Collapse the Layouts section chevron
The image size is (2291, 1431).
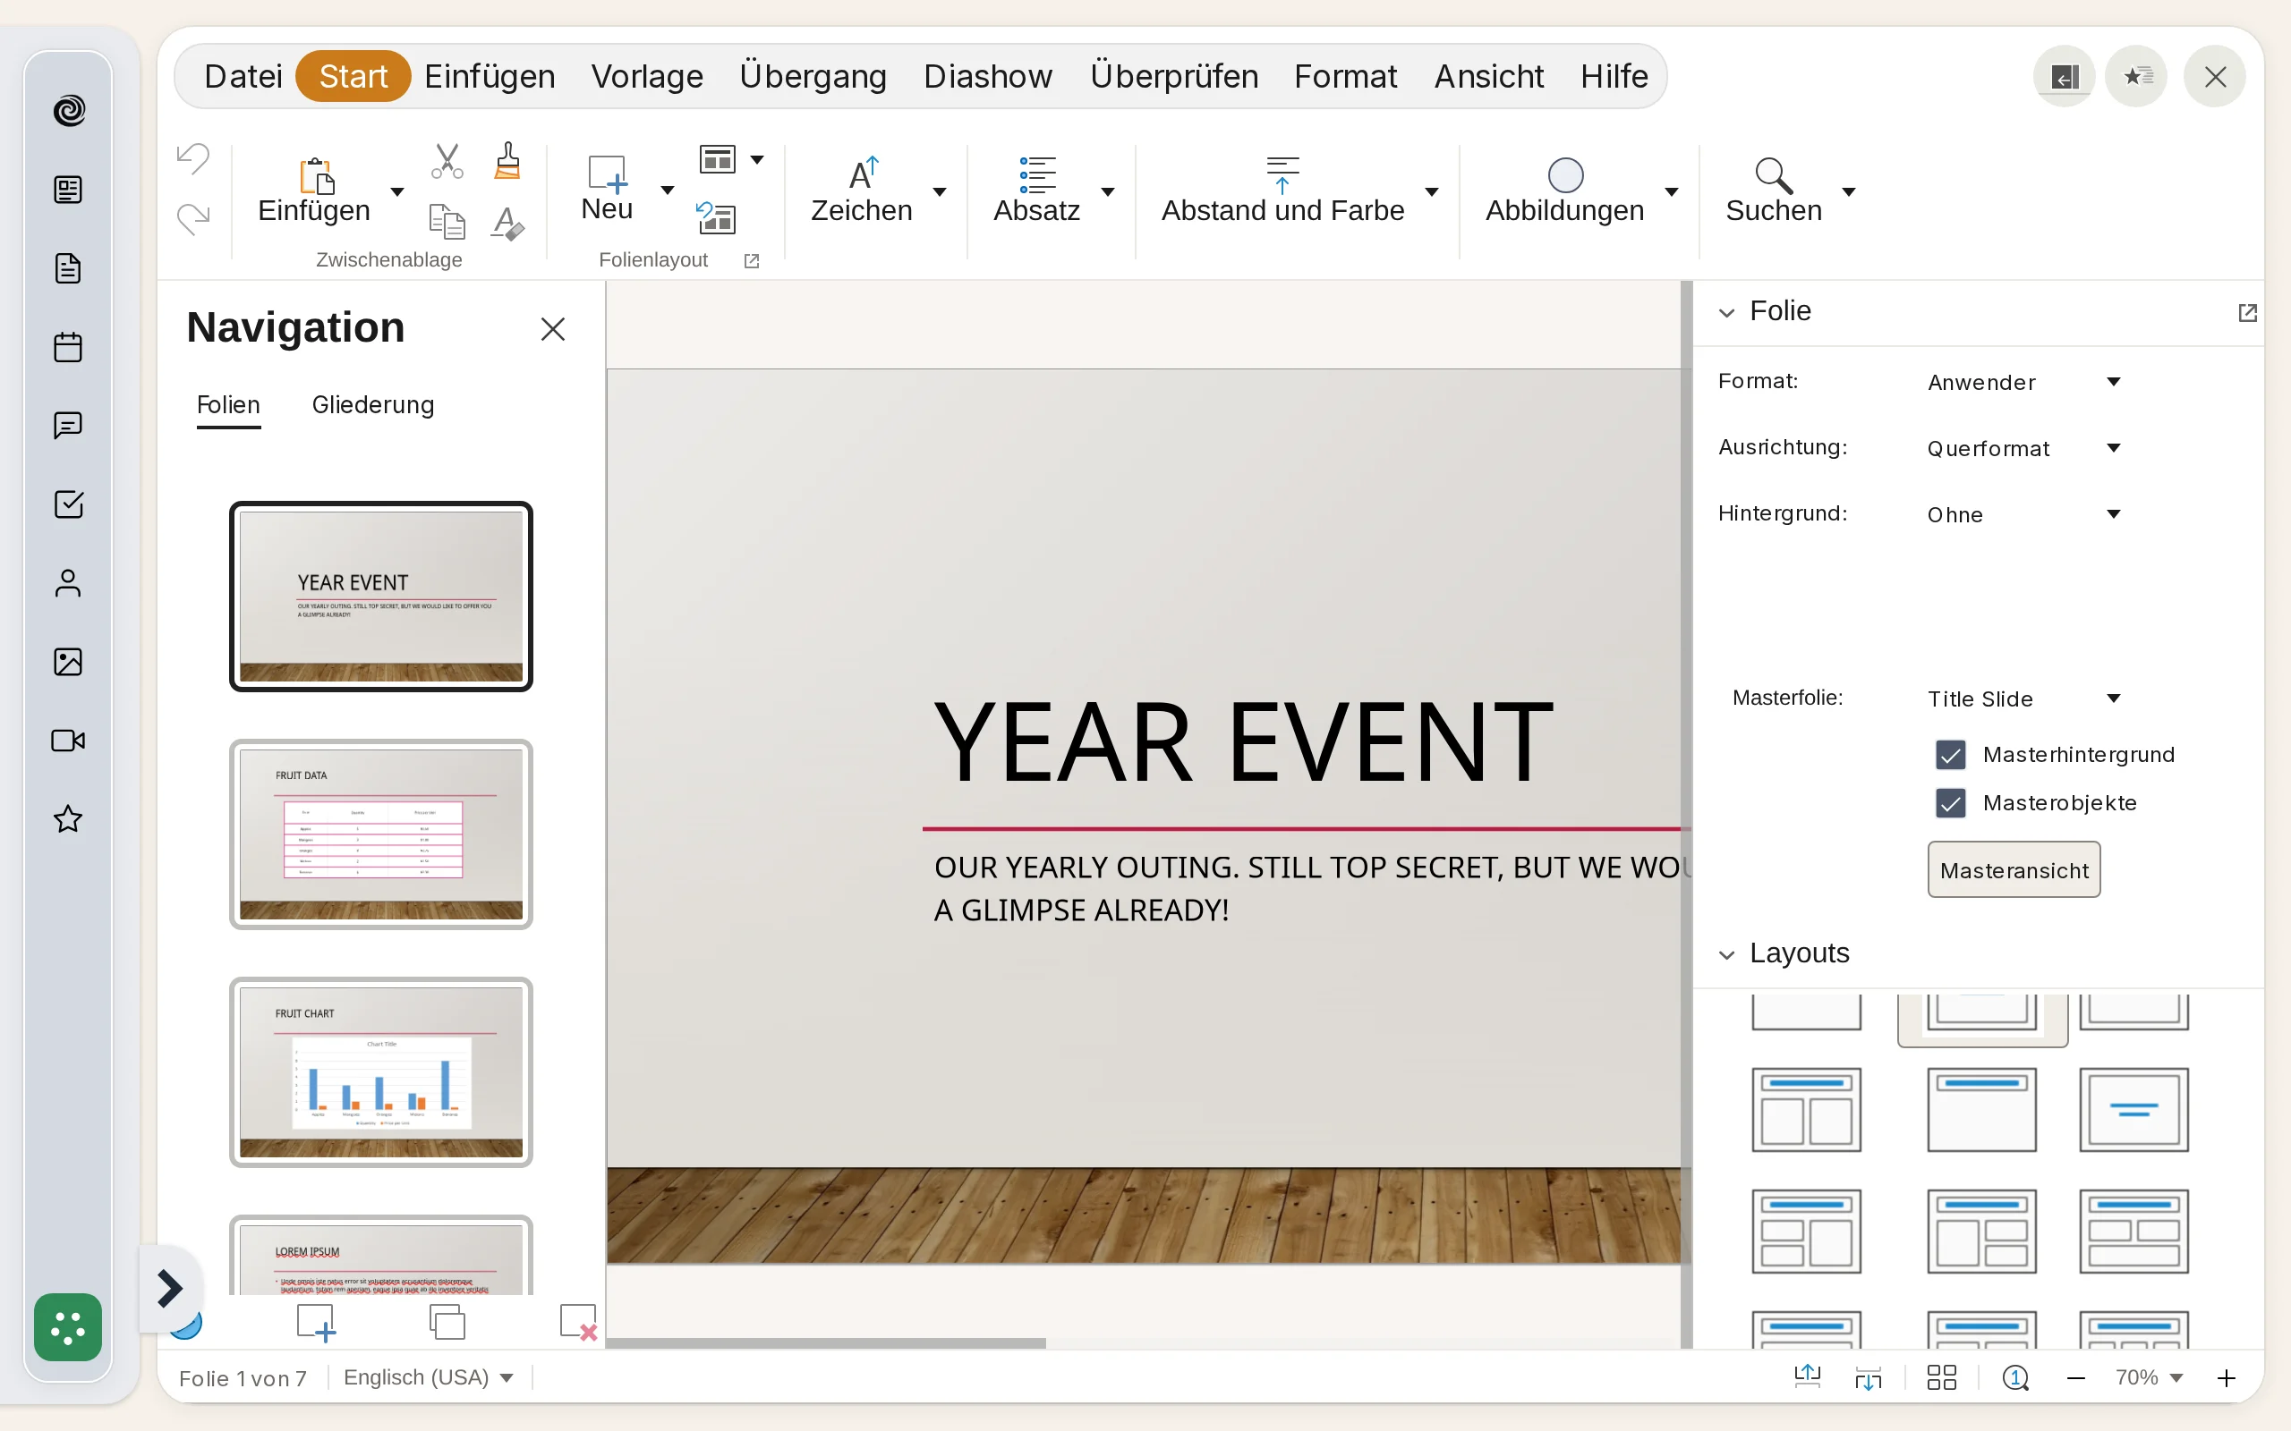click(1727, 955)
